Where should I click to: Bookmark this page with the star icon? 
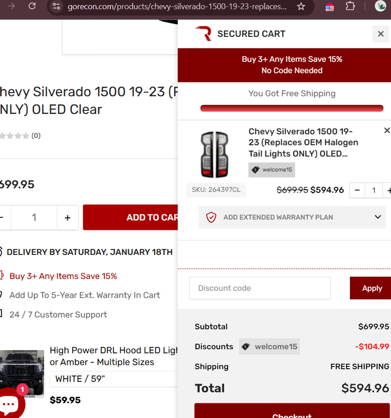[301, 6]
